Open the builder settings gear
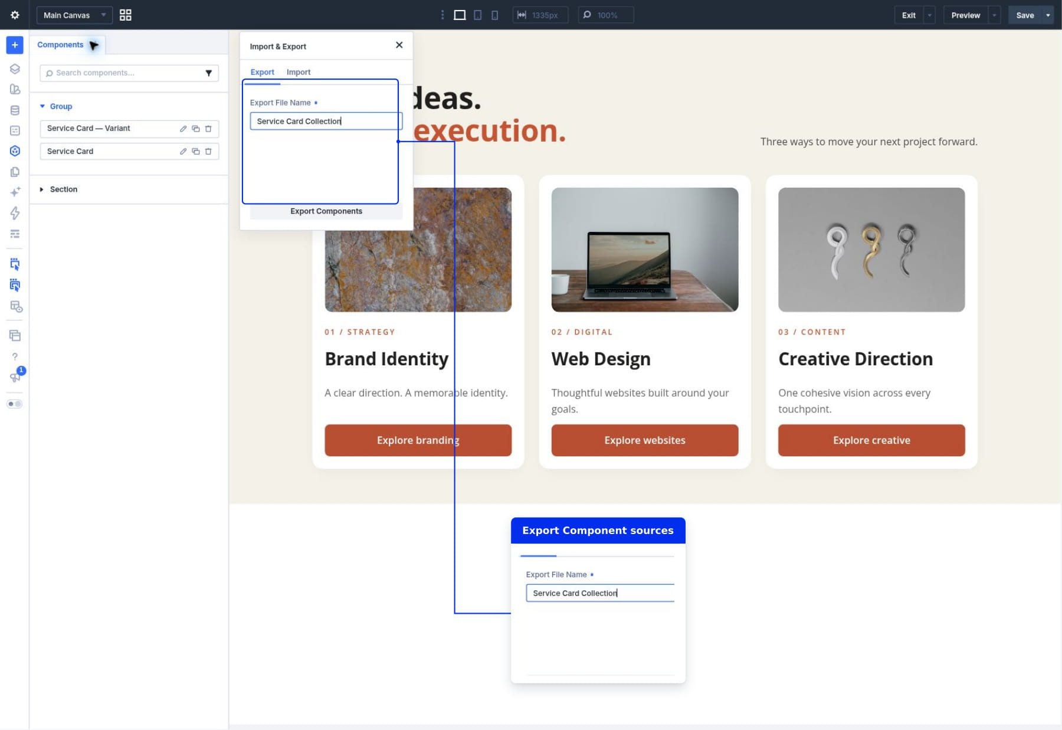This screenshot has width=1062, height=730. tap(15, 15)
